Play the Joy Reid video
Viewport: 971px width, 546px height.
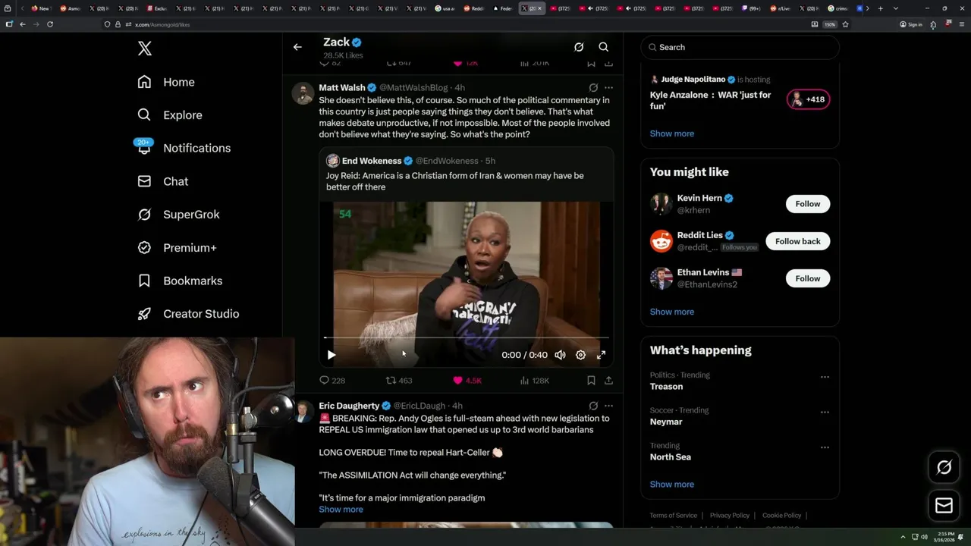[332, 355]
